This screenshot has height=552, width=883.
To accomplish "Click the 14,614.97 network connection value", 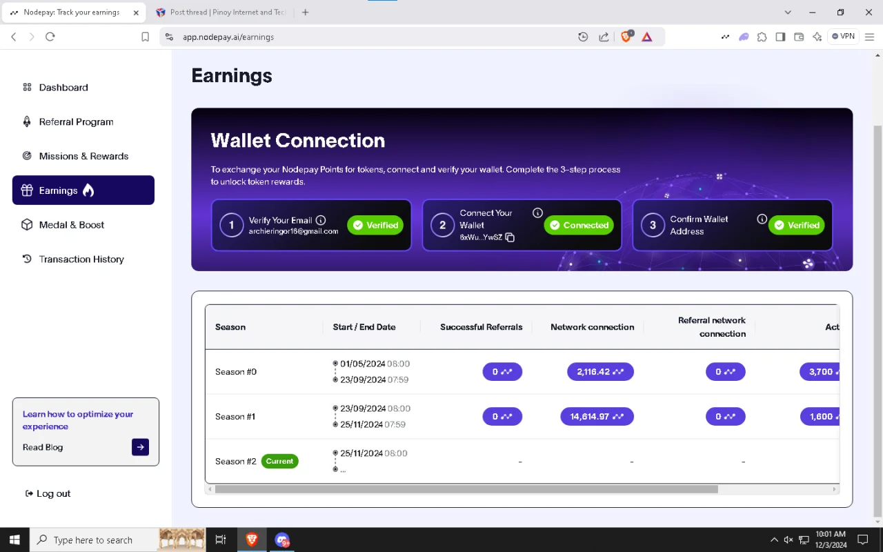I will [x=597, y=417].
